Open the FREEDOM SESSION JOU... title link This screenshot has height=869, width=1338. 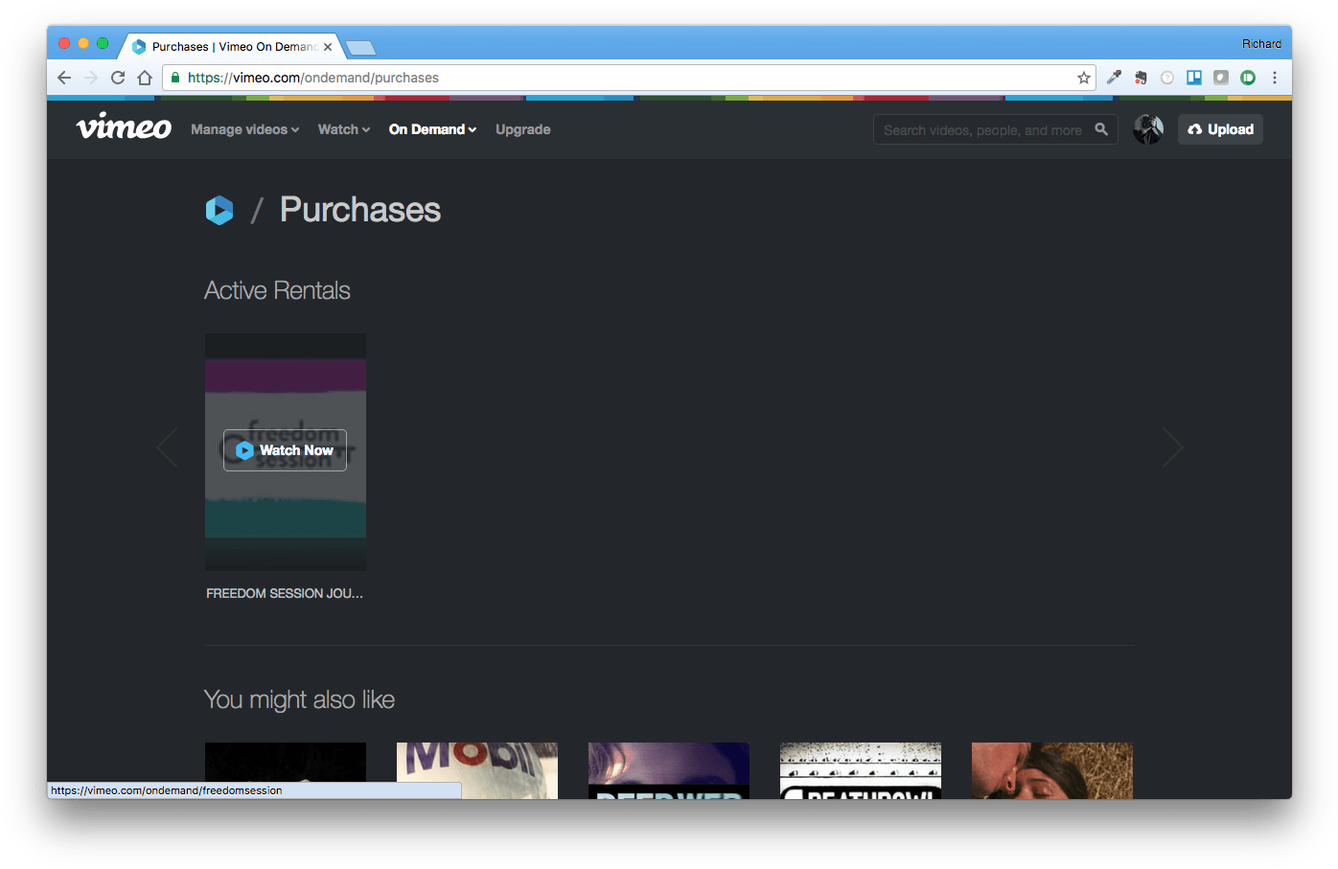pos(285,593)
